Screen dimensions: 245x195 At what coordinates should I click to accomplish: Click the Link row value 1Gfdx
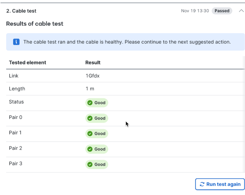pyautogui.click(x=92, y=76)
